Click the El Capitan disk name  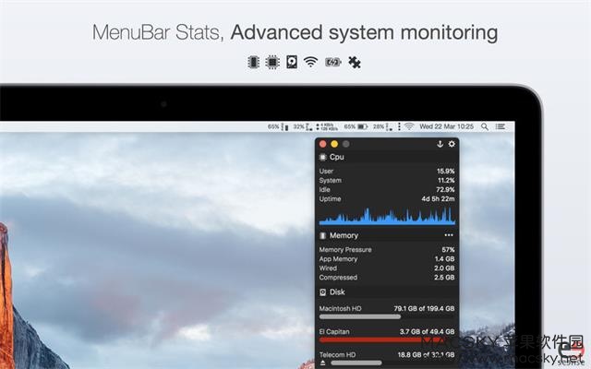coord(334,332)
